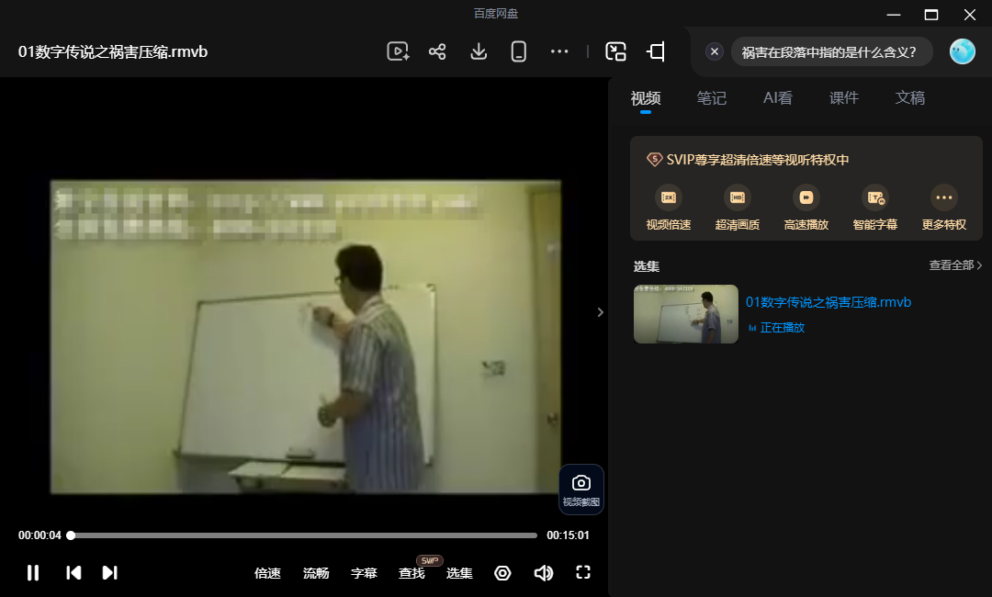Screen dimensions: 992x597
Task: Switch to the AI看 tab
Action: (x=778, y=98)
